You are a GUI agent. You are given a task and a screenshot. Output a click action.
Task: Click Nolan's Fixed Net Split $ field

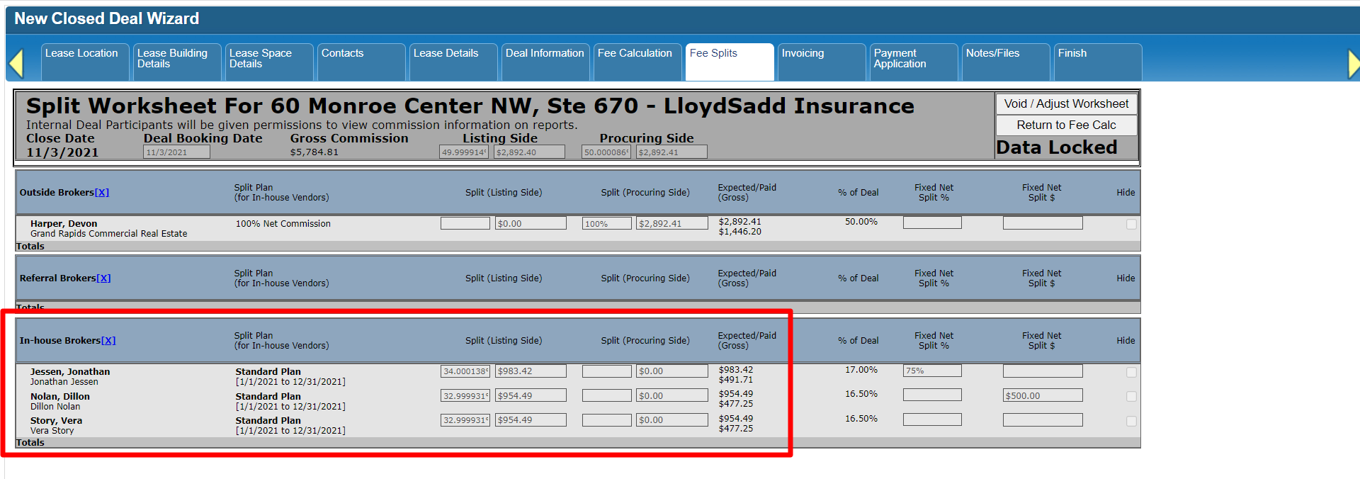tap(1043, 395)
